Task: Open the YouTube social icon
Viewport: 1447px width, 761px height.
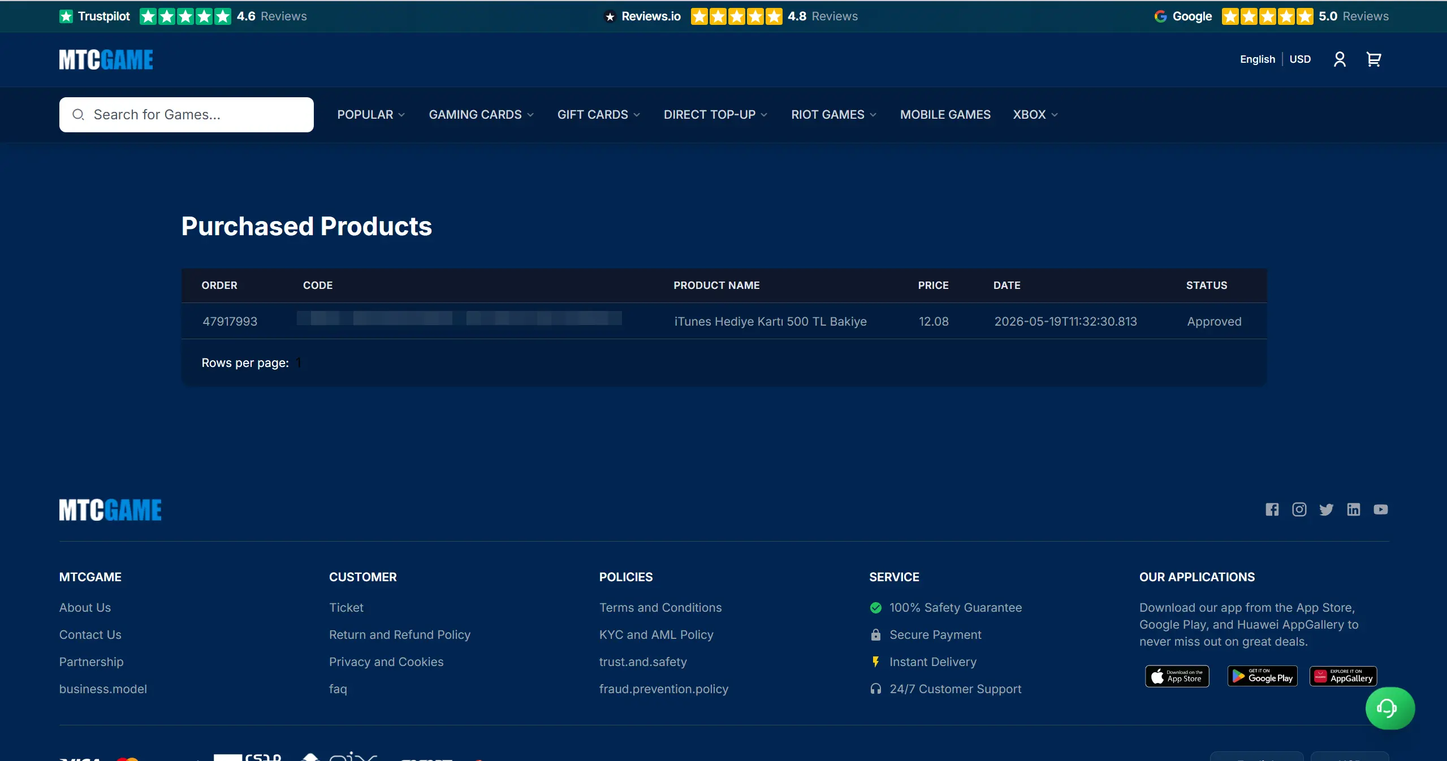Action: (1380, 509)
